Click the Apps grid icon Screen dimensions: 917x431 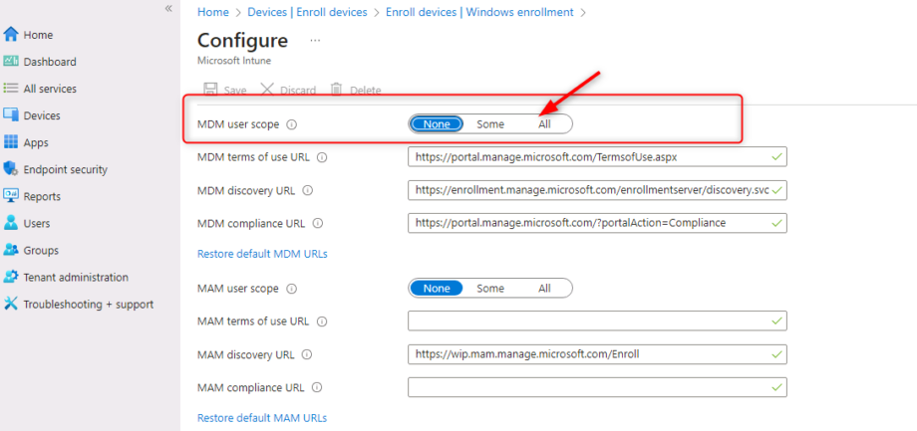click(11, 142)
